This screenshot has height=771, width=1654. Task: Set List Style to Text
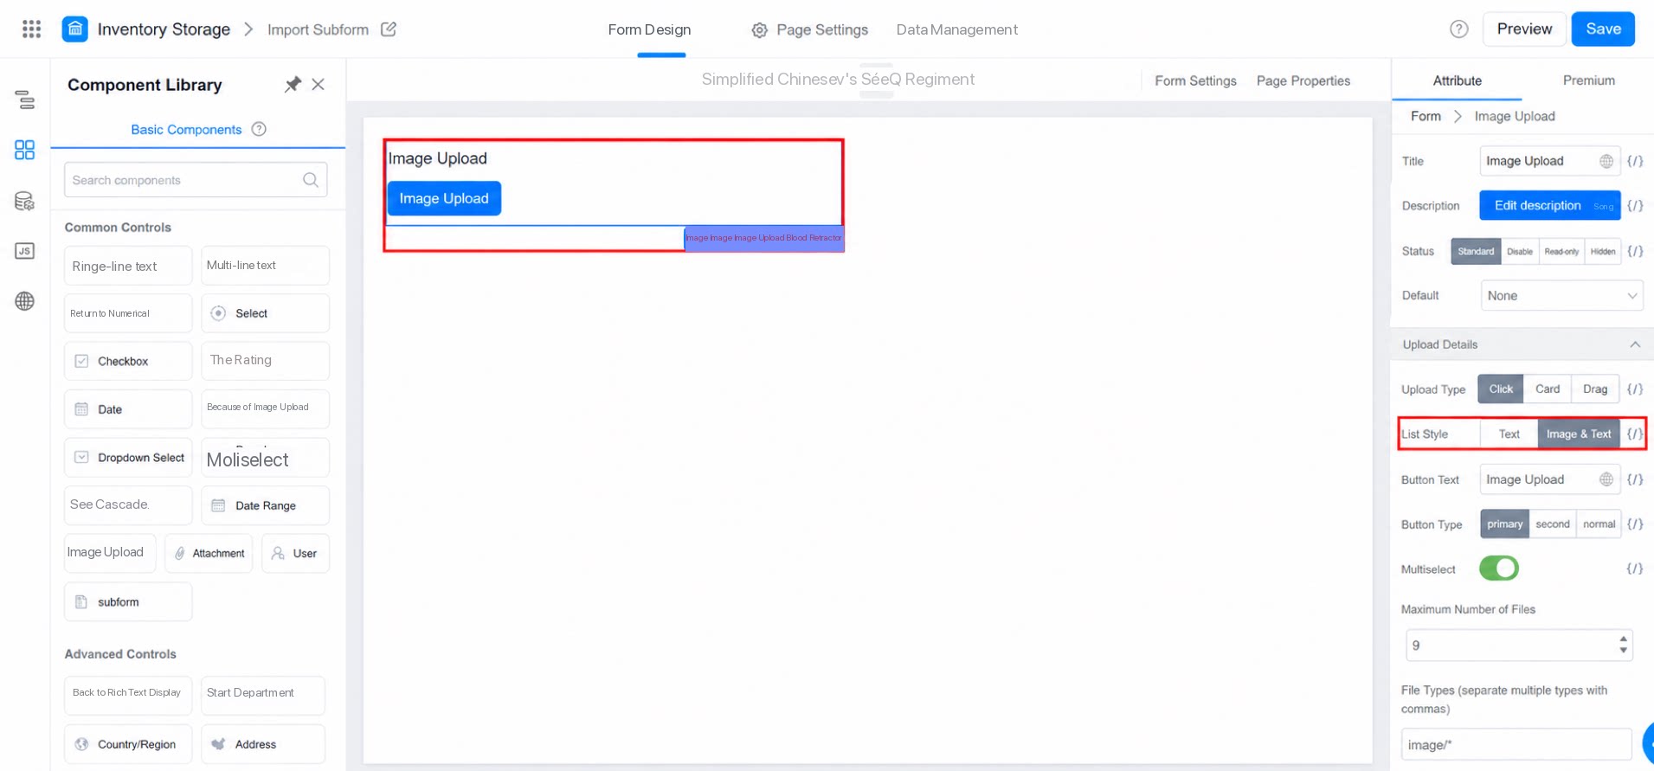1509,434
